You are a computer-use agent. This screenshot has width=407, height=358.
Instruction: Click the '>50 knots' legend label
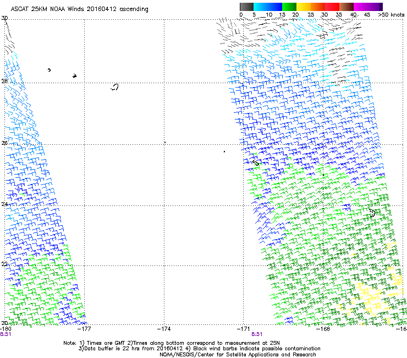pos(391,15)
